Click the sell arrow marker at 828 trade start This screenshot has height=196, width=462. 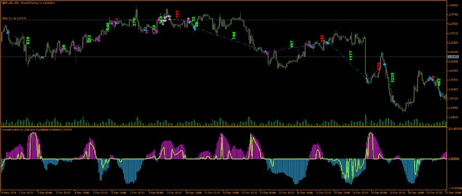[x=8, y=33]
